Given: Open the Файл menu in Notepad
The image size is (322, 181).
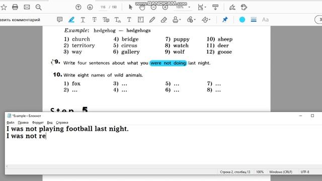Looking at the screenshot, I should [11, 123].
